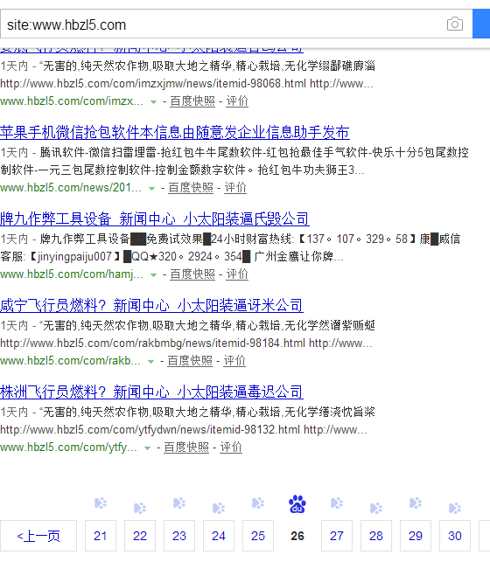Click green URL www.hbzl5.com/com/imzx...
This screenshot has width=490, height=562.
(72, 101)
